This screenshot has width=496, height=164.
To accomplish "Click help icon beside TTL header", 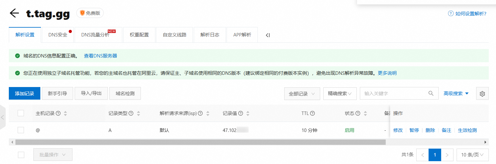I will [x=313, y=113].
